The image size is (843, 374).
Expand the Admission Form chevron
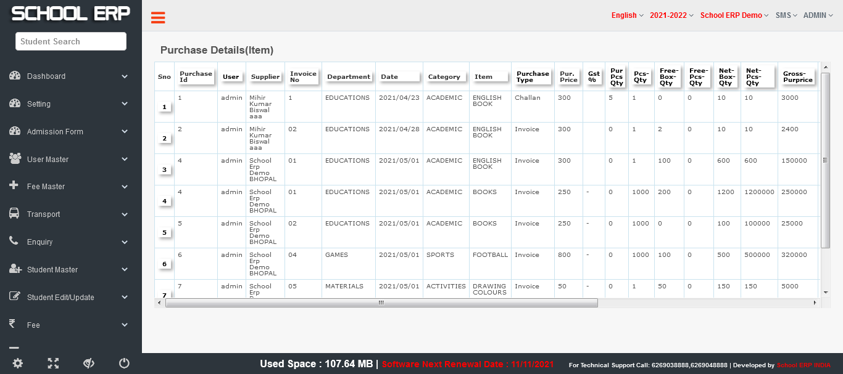[125, 132]
